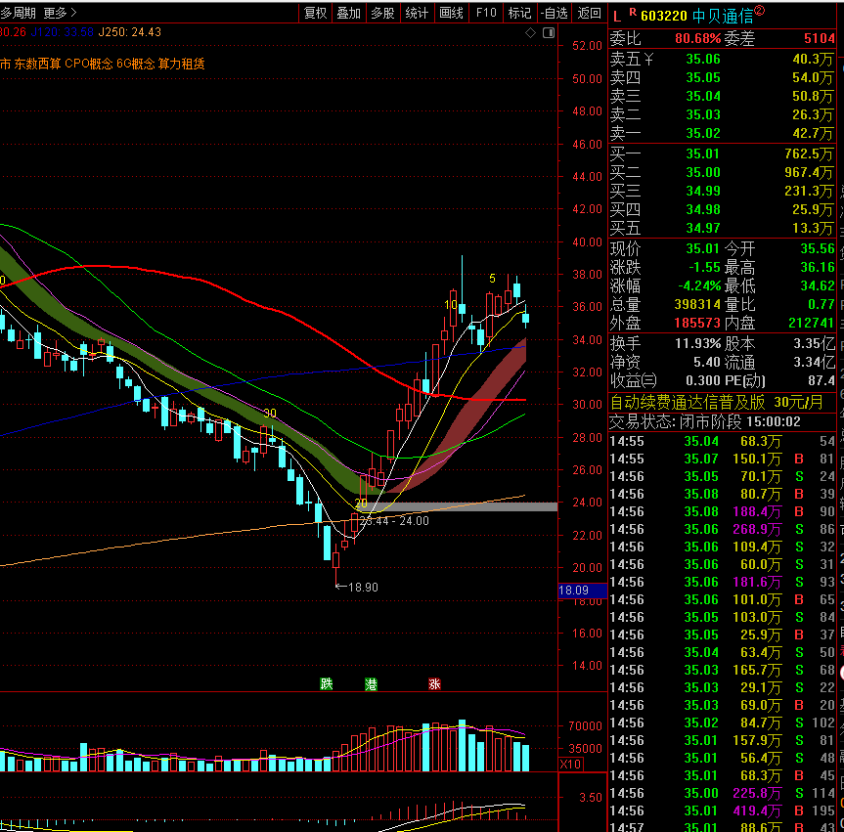Click the 返回 back button
This screenshot has width=844, height=832.
589,13
